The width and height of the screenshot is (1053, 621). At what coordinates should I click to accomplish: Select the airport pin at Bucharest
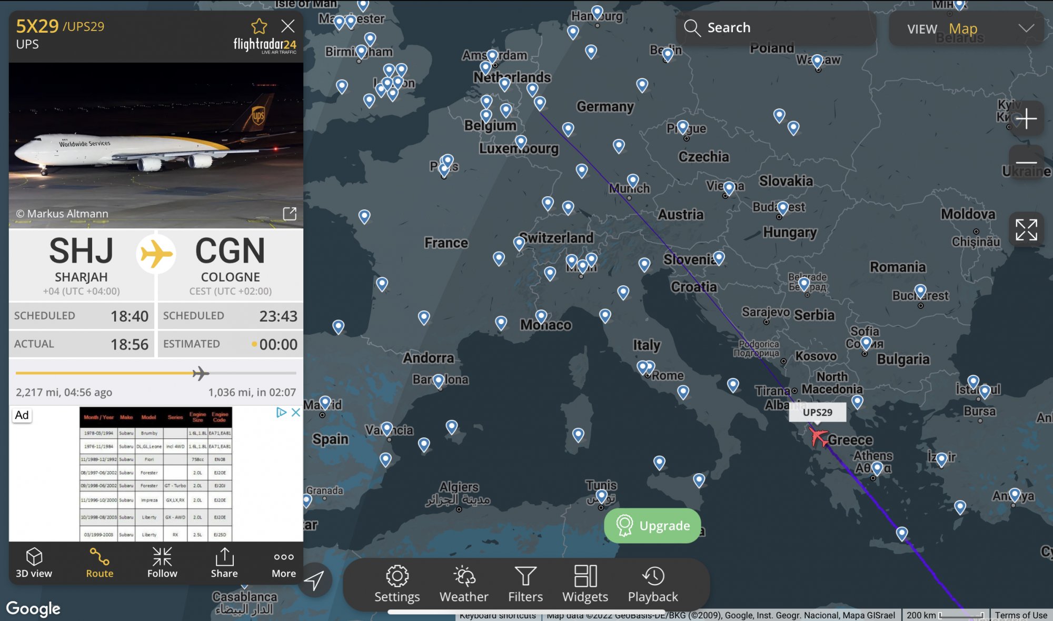(920, 291)
